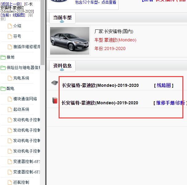Click the Mondeo title in the 维修手册/诊断 row
Viewport: 187px width, 185px height.
(100, 103)
